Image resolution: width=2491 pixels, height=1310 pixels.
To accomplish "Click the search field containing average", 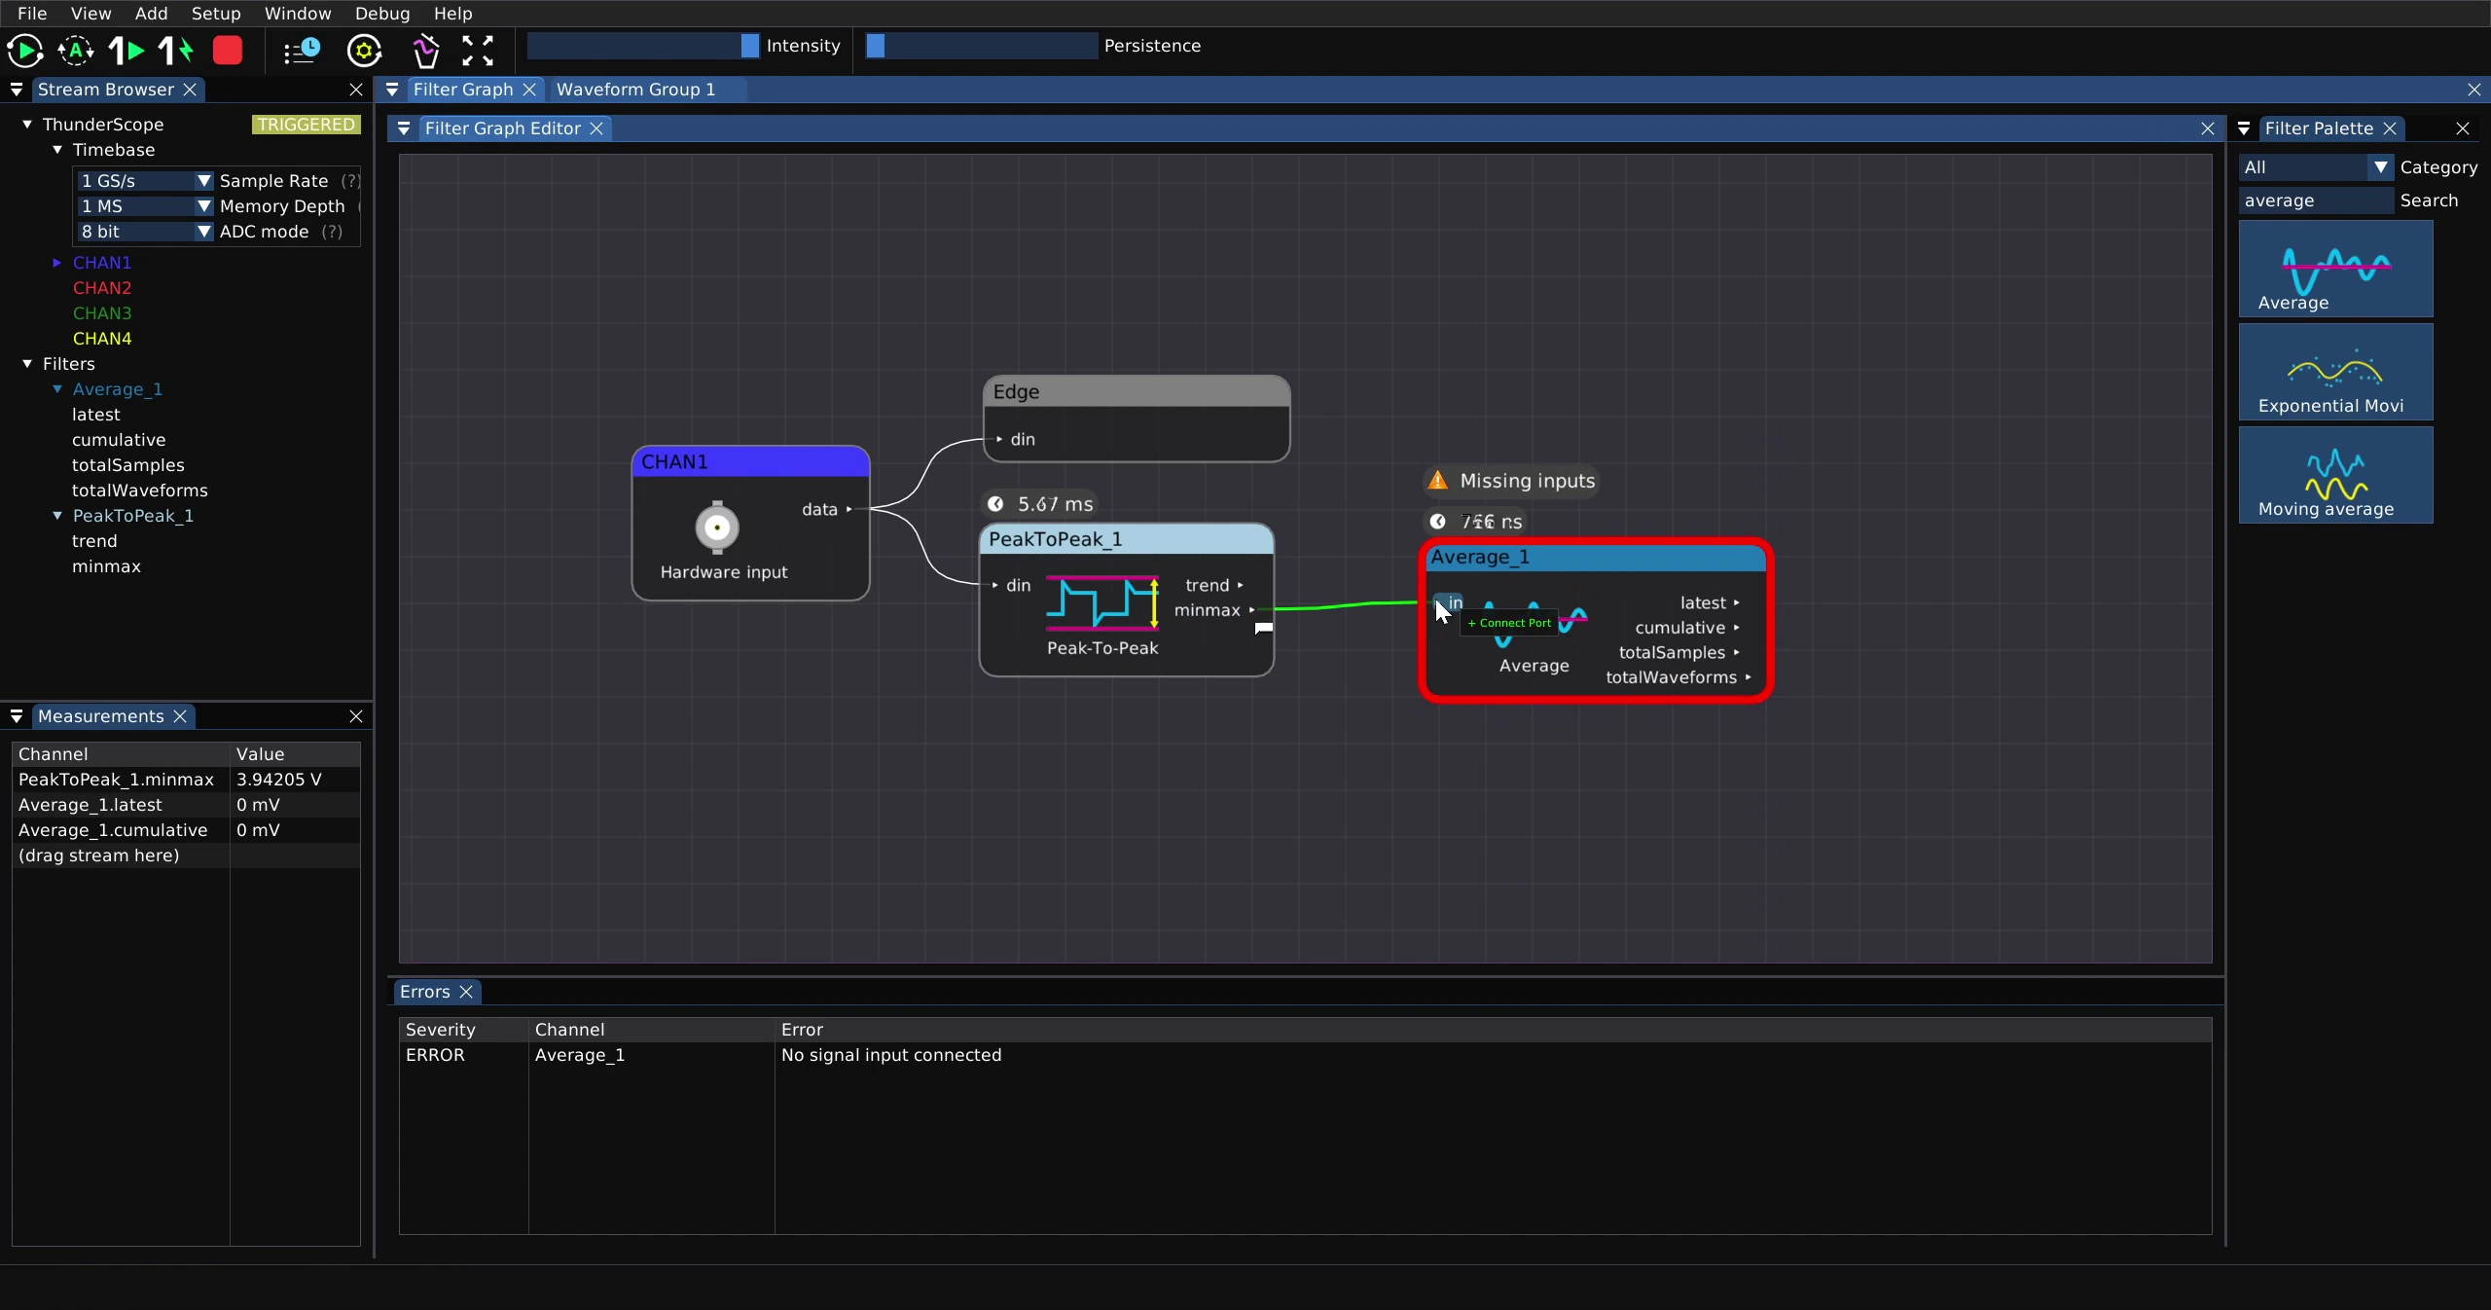I will (x=2316, y=200).
